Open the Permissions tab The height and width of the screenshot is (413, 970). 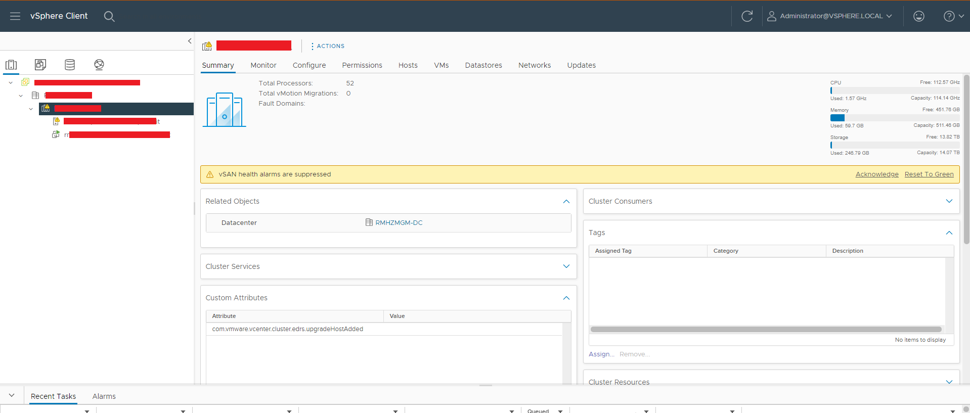tap(362, 65)
